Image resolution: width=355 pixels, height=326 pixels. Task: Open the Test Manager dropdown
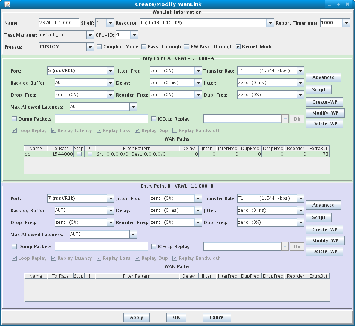[x=90, y=35]
